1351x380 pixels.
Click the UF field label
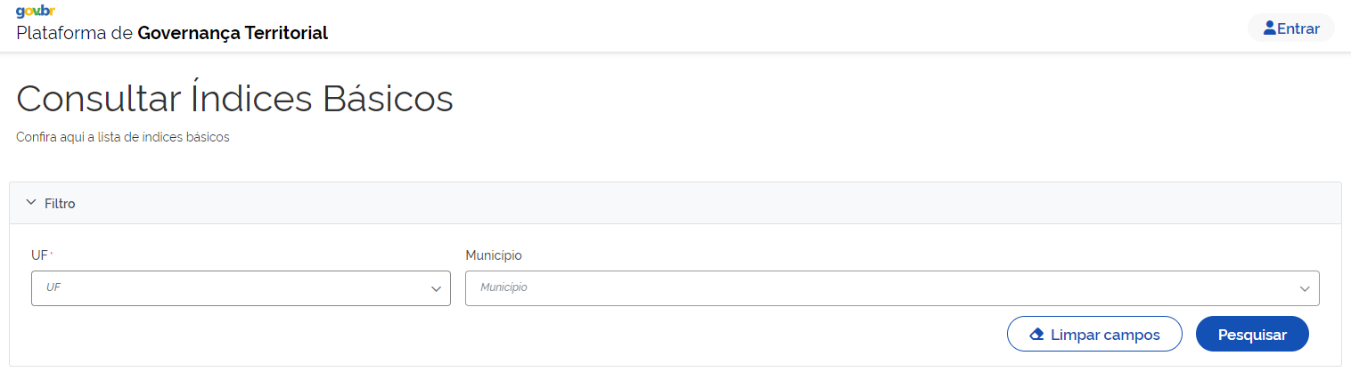click(x=39, y=255)
